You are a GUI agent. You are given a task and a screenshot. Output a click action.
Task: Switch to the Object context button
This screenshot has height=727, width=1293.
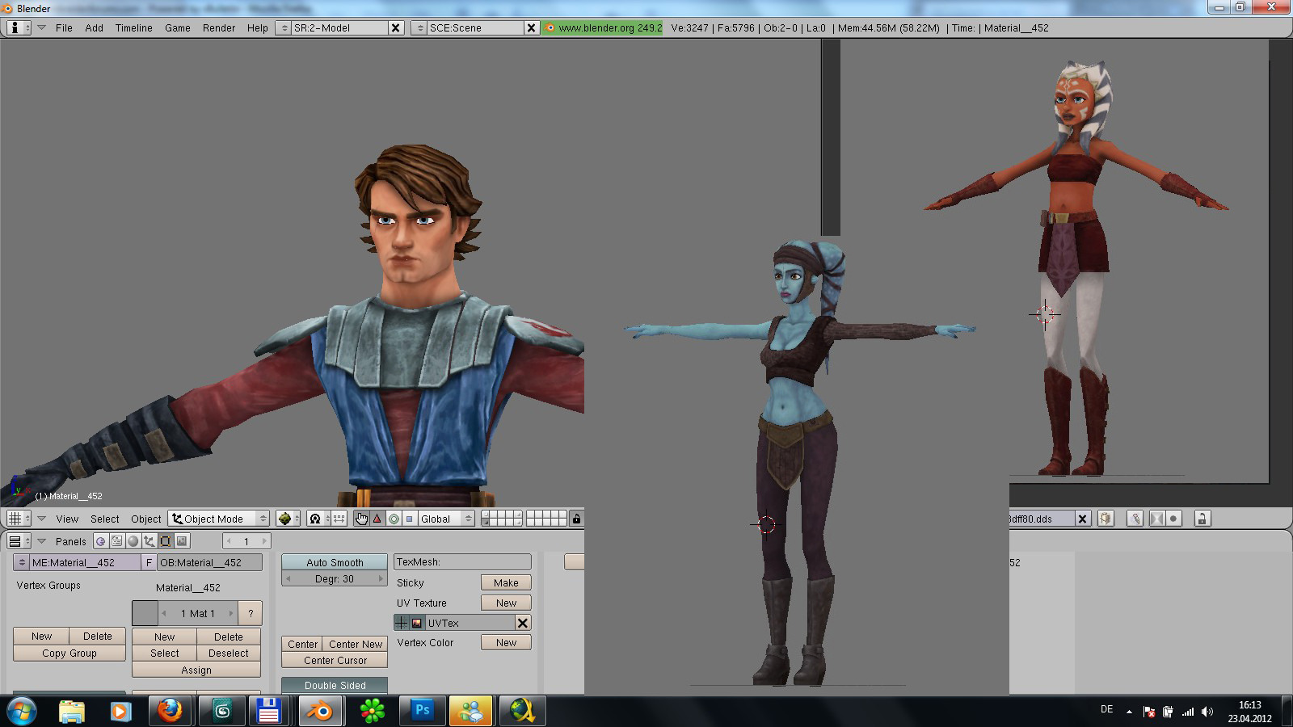click(x=149, y=541)
